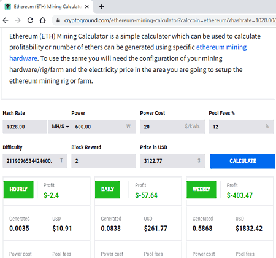
Task: Select daily generated amount 0.0838
Action: (x=110, y=229)
